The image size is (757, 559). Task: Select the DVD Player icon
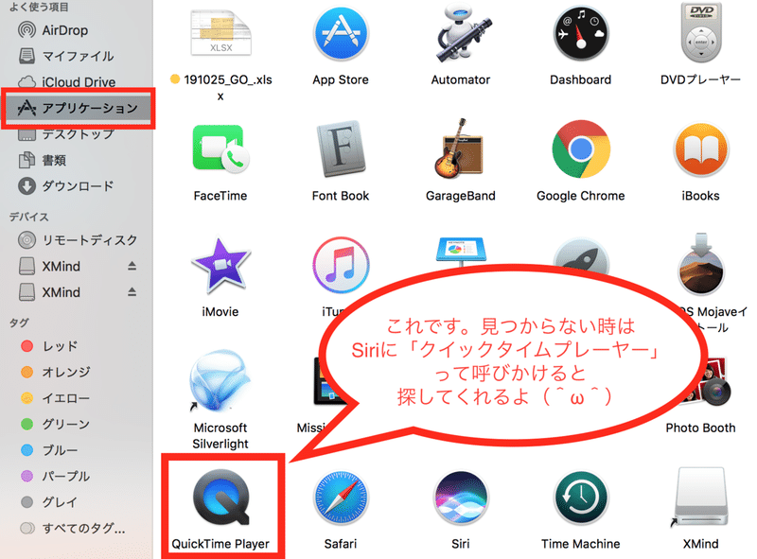tap(701, 33)
